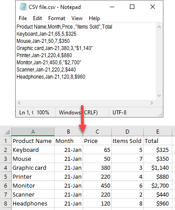Screen dimensions: 175x210
Task: Click the line 'Headphones,Jan-21,120,8,$960'
Action: pos(51,77)
